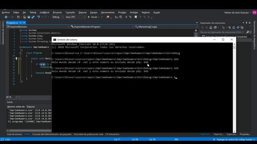Open the Cuadro de herramientas side tab
This screenshot has width=257, height=144.
[x=3, y=32]
